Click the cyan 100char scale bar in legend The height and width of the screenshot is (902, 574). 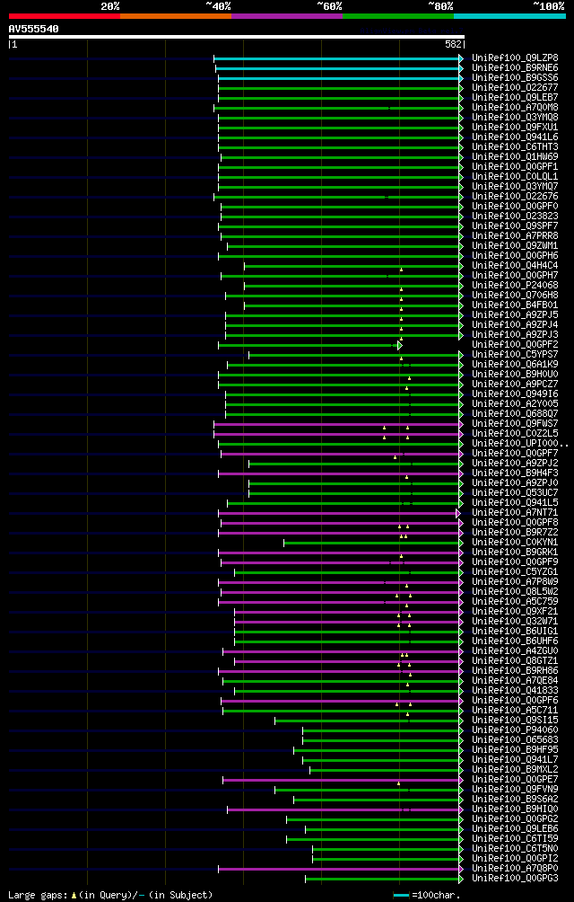[x=401, y=895]
